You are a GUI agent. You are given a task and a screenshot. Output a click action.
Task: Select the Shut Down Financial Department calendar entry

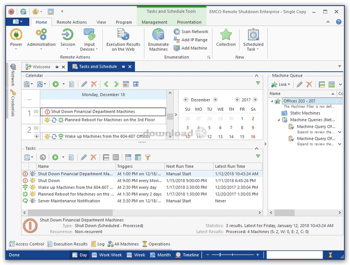(x=103, y=112)
